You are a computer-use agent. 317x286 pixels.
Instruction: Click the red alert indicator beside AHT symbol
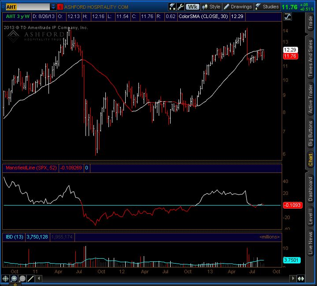(60, 7)
